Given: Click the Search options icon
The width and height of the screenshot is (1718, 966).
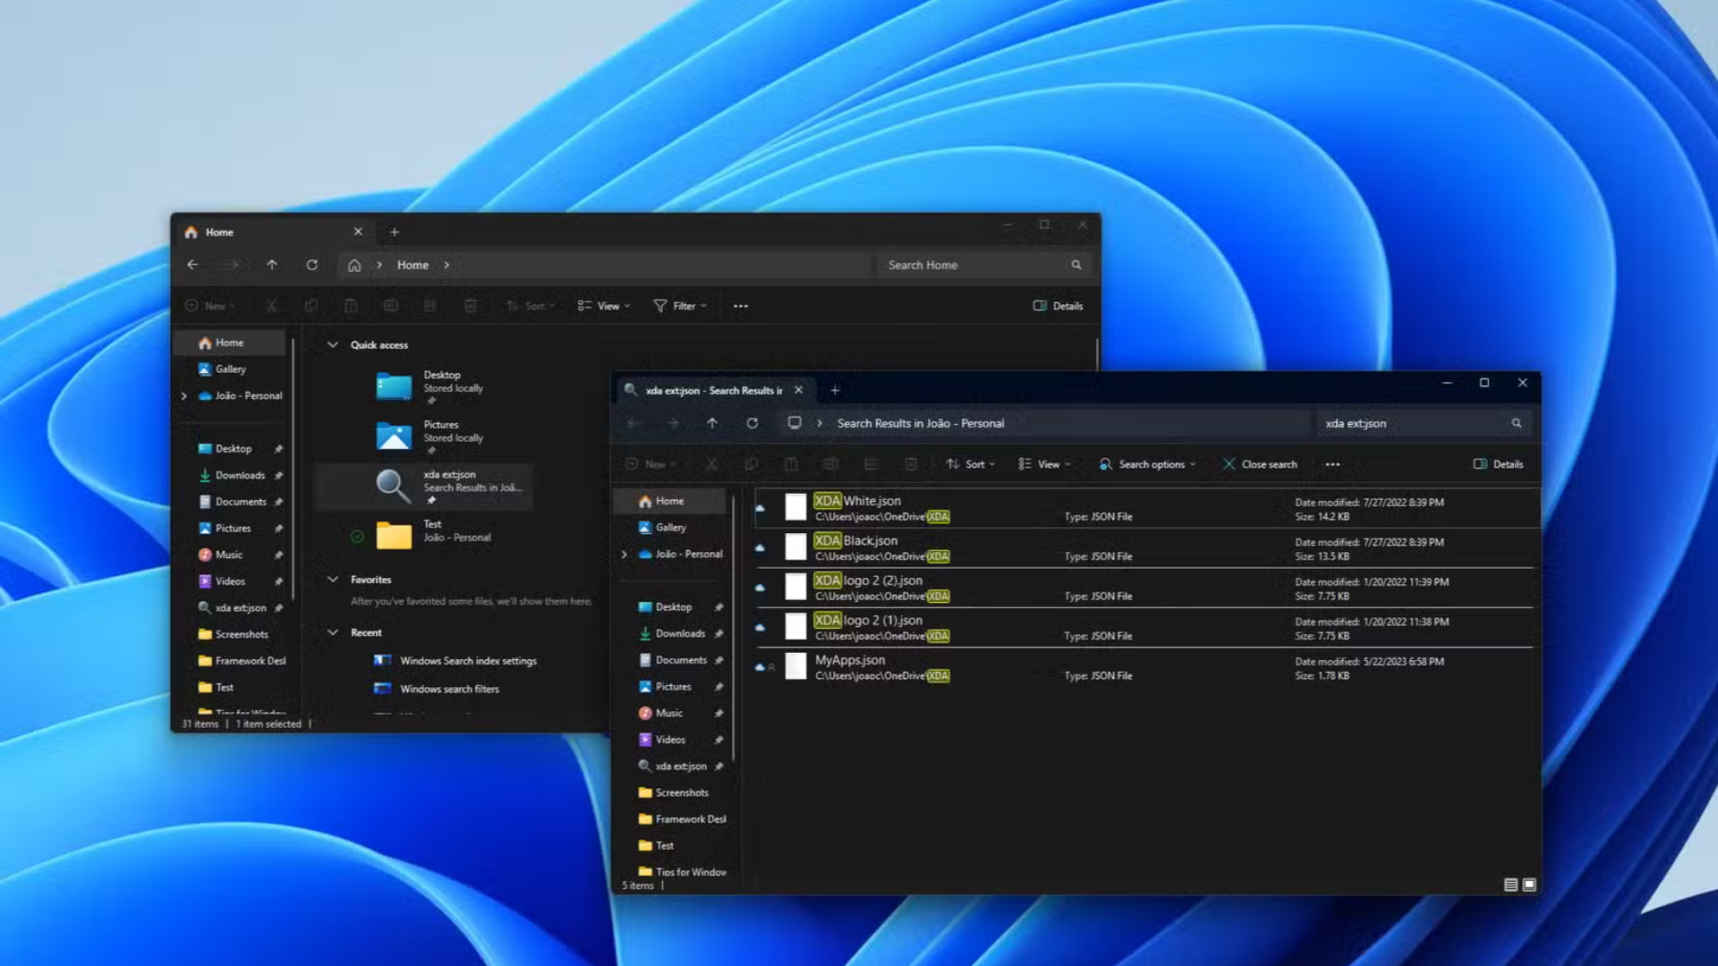Looking at the screenshot, I should click(1146, 464).
